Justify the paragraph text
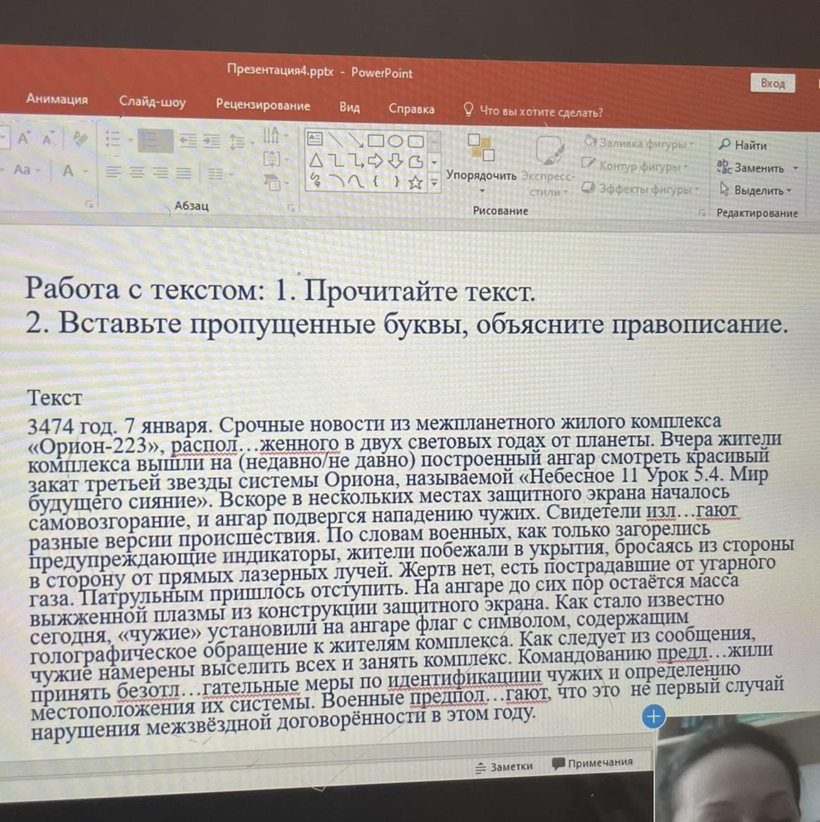The width and height of the screenshot is (820, 822). pyautogui.click(x=184, y=173)
